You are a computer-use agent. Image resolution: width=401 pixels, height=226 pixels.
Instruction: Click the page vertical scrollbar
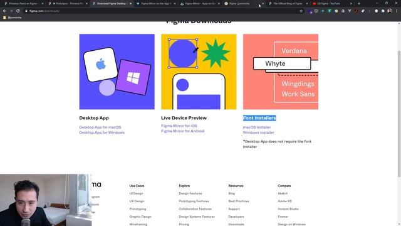click(x=399, y=114)
